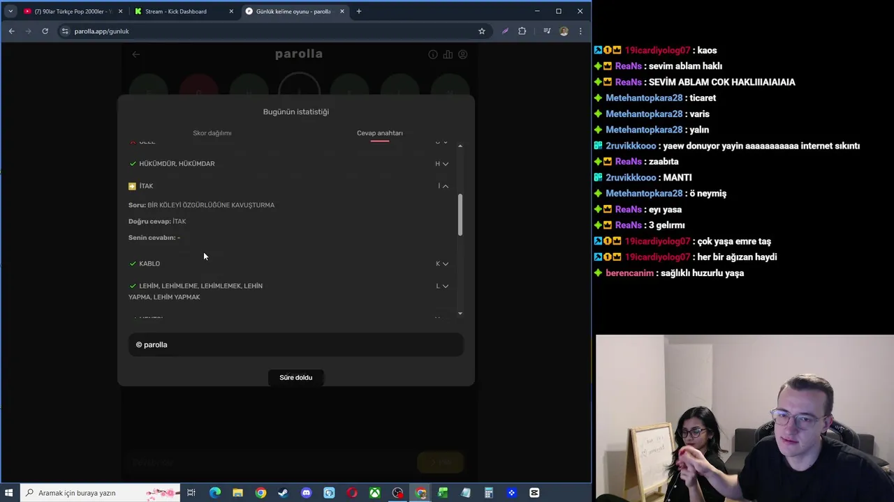Screen dimensions: 894x502
Task: Click the Doğru cevap: İTAK line
Action: pos(157,221)
